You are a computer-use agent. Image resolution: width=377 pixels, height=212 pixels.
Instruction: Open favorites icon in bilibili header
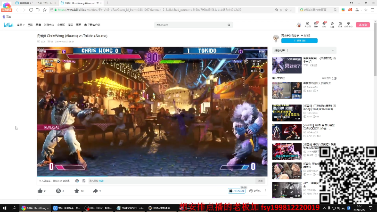point(332,24)
